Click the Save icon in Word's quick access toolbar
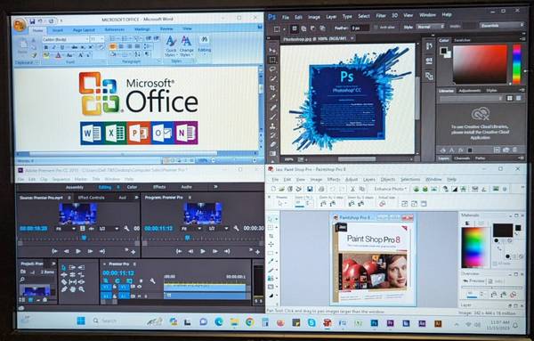Screen dimensions: 534x341 click(32, 21)
